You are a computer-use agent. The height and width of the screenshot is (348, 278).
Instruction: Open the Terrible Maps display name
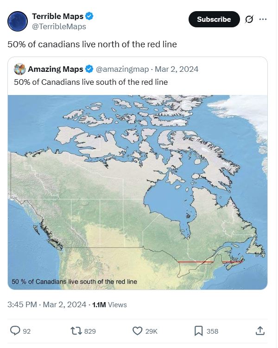click(58, 16)
